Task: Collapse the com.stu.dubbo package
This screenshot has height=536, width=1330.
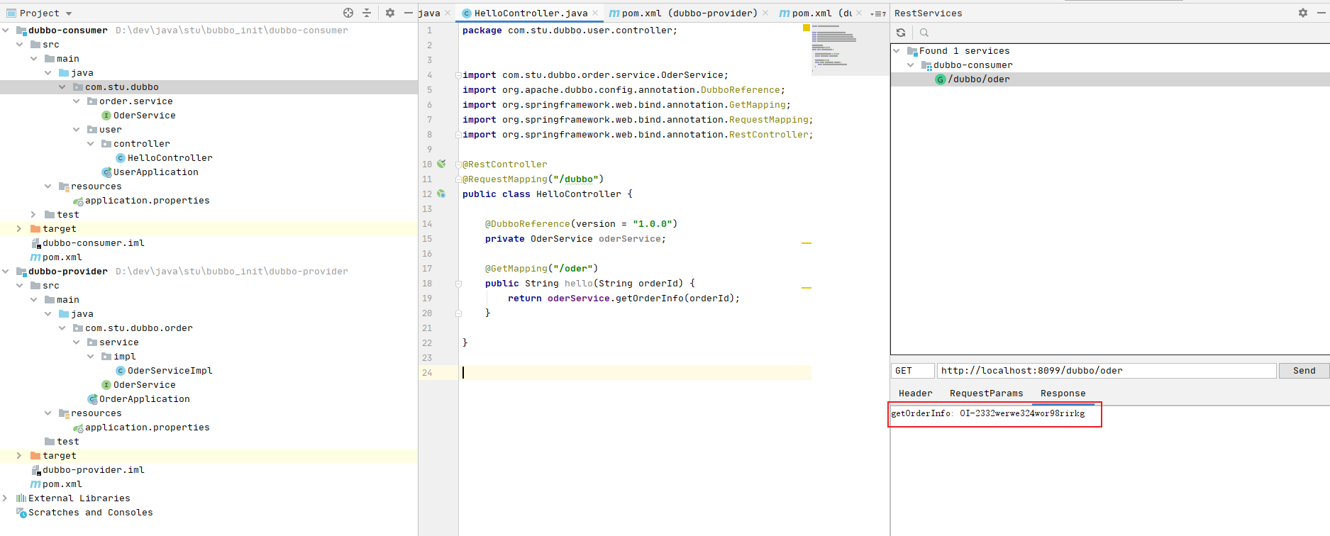Action: pos(62,87)
